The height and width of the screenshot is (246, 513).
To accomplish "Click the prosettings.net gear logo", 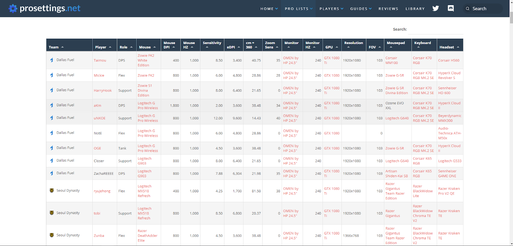I will (13, 8).
